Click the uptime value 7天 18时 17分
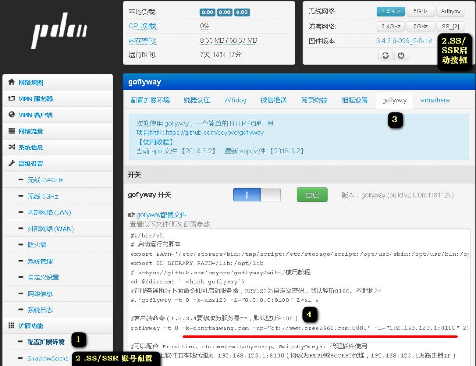 click(221, 54)
